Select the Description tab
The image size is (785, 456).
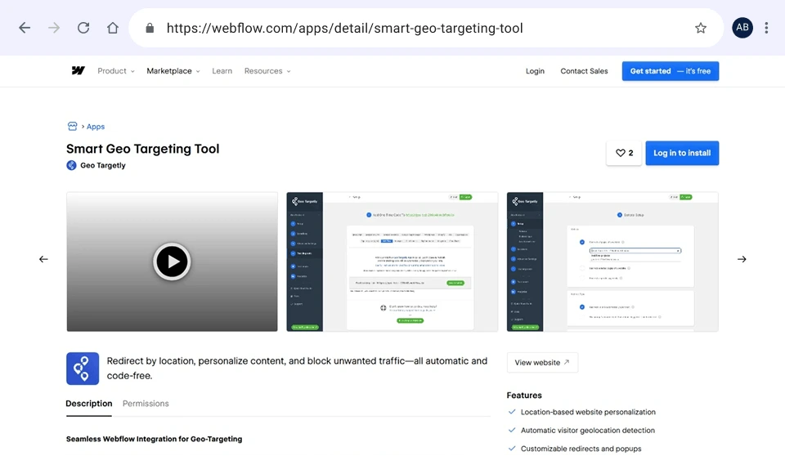pyautogui.click(x=88, y=404)
